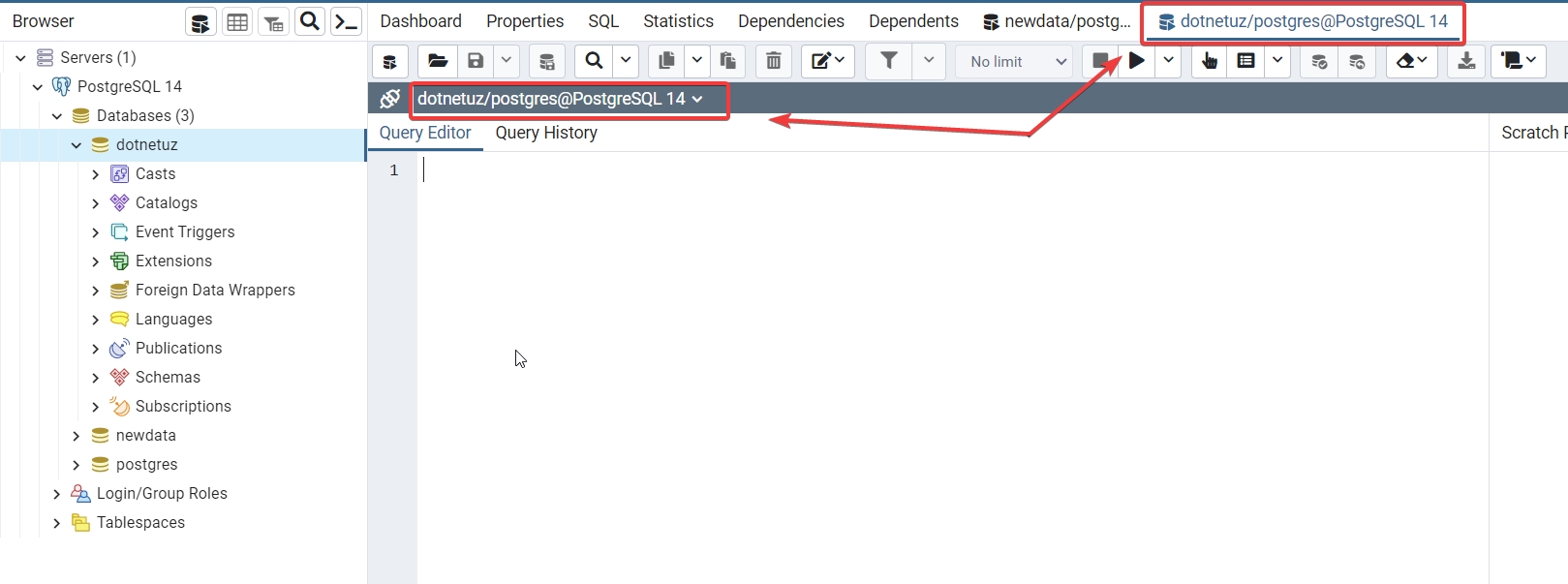The height and width of the screenshot is (584, 1568).
Task: Expand the Login/Group Roles node
Action: [x=56, y=494]
